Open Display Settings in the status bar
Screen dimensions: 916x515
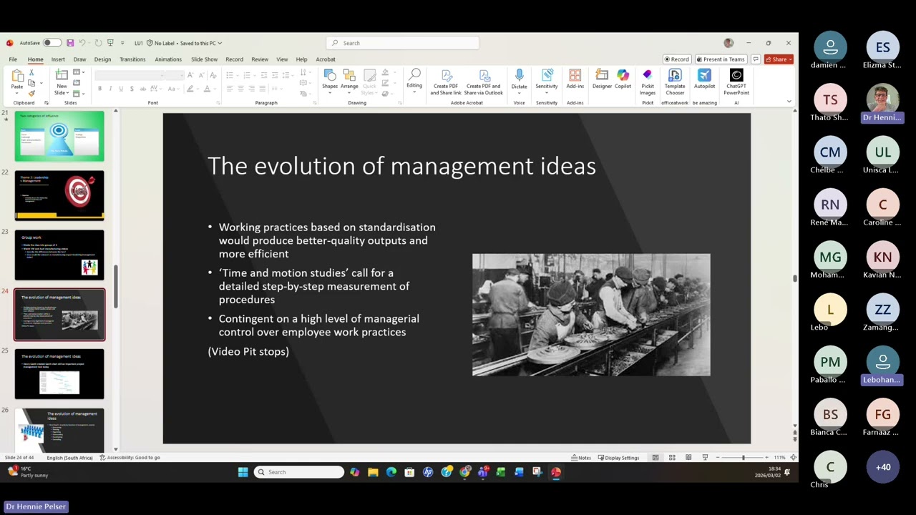point(618,458)
